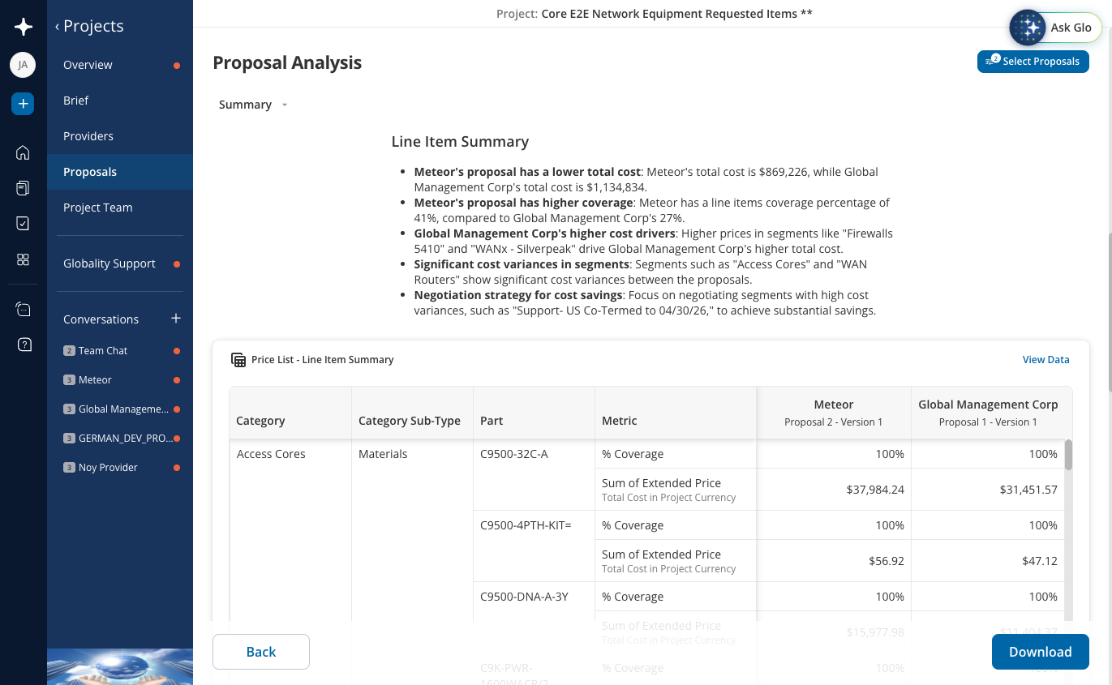Open the chat messages icon in rail
This screenshot has width=1112, height=685.
[x=23, y=309]
